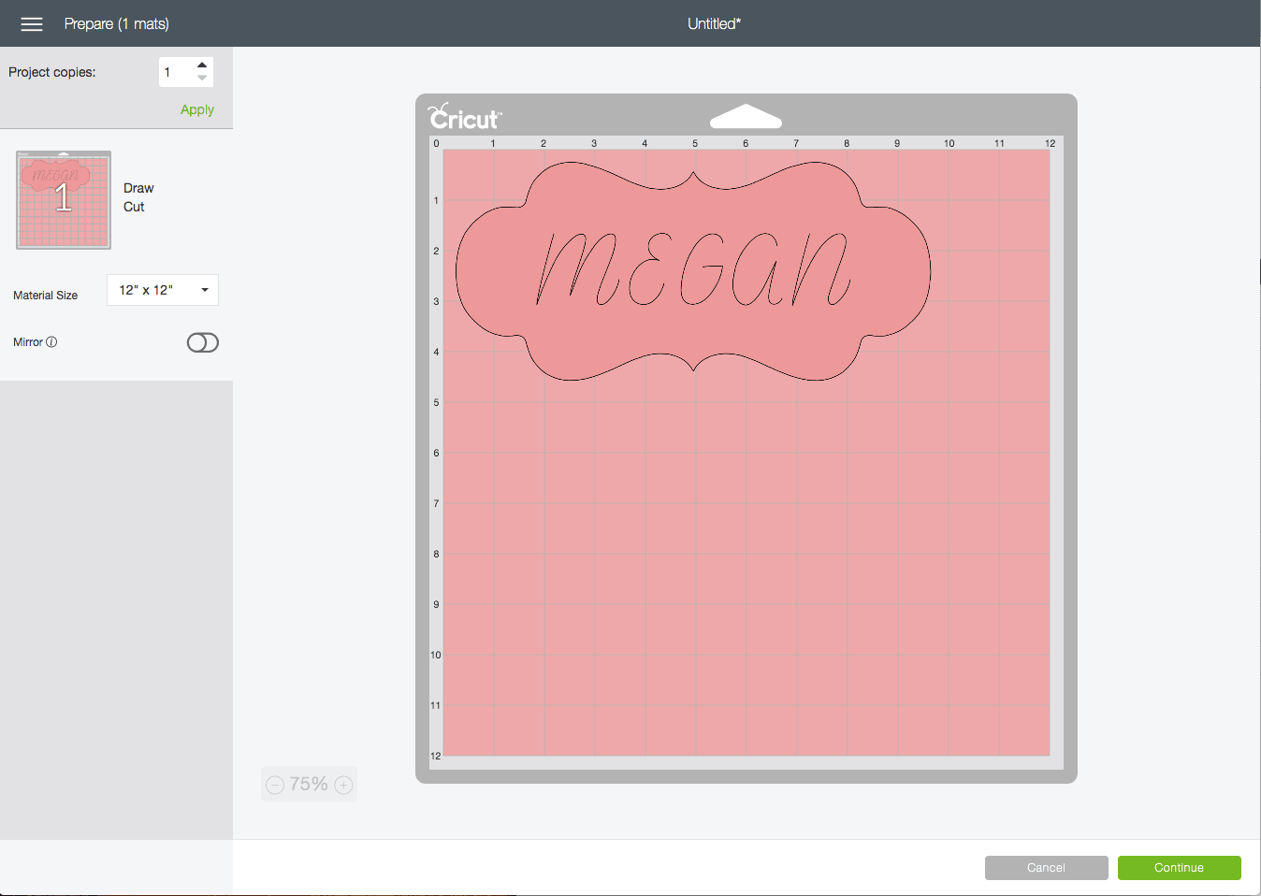This screenshot has height=896, width=1261.
Task: Click the 75% zoom level indicator
Action: tap(309, 785)
